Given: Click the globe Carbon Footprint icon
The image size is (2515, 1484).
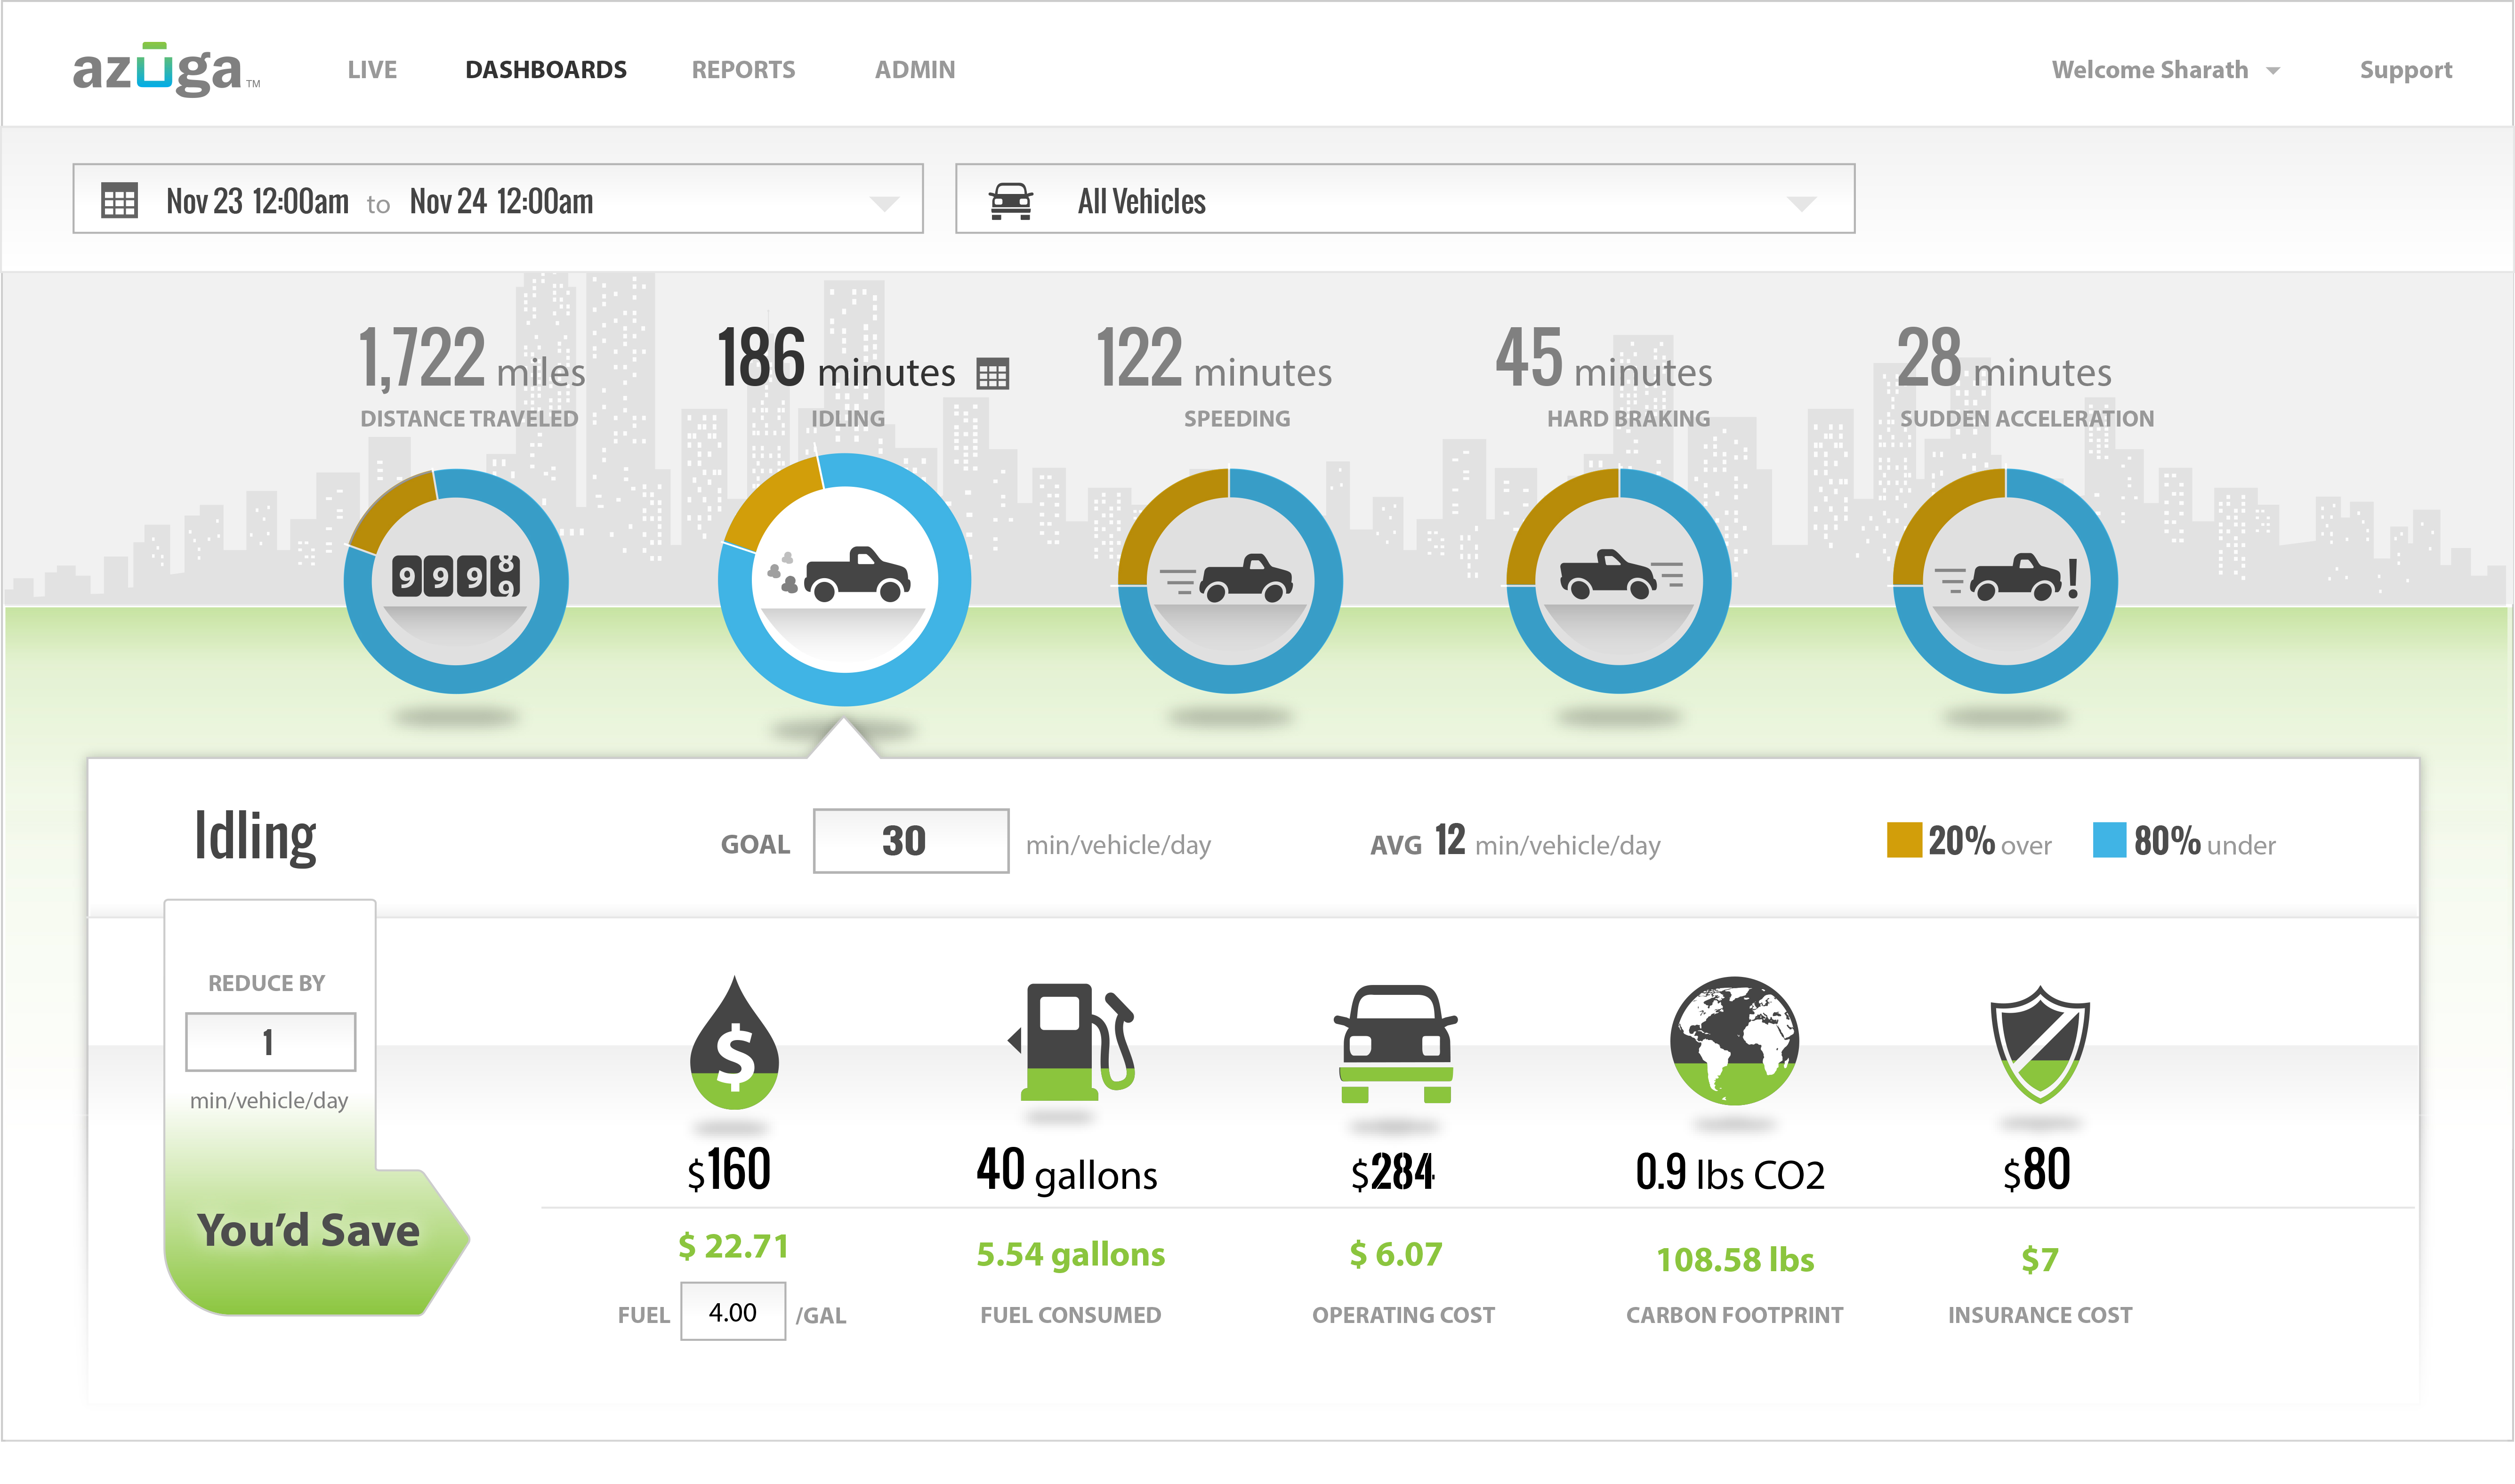Looking at the screenshot, I should (x=1734, y=1040).
